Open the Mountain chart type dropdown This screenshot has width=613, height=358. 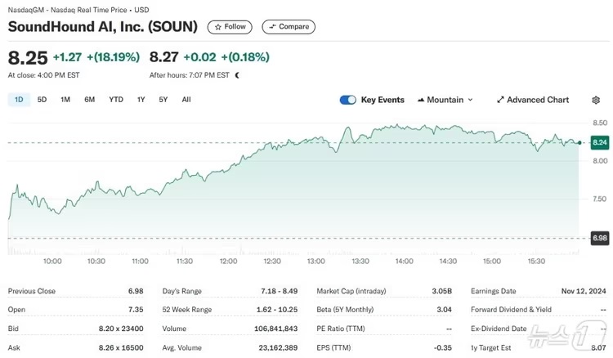tap(445, 100)
